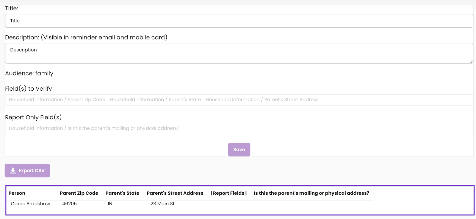The height and width of the screenshot is (219, 476).
Task: Click the Person column header
Action: (17, 193)
